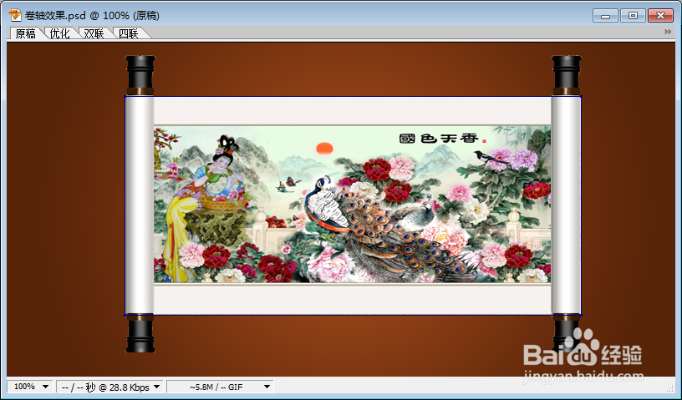This screenshot has height=400, width=682.
Task: Expand the double-arrow panel menu at top right
Action: tap(668, 32)
